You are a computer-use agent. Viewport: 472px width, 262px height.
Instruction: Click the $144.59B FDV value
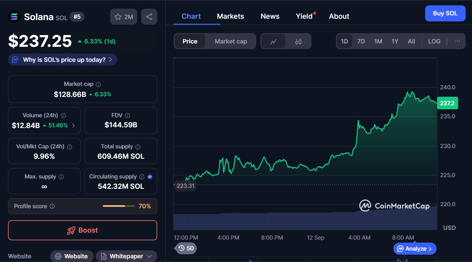(x=121, y=125)
